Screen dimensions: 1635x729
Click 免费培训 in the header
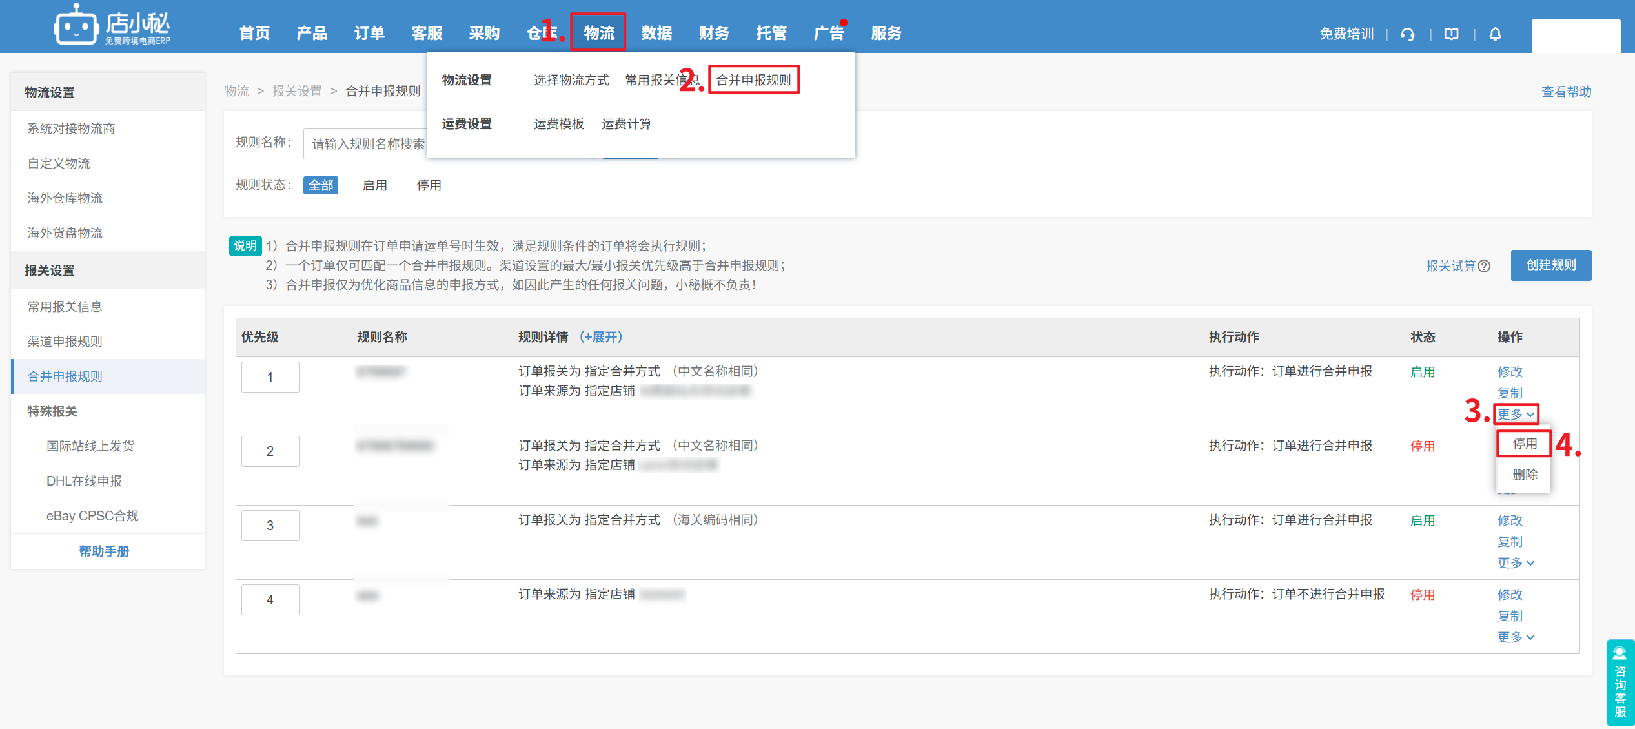1346,34
